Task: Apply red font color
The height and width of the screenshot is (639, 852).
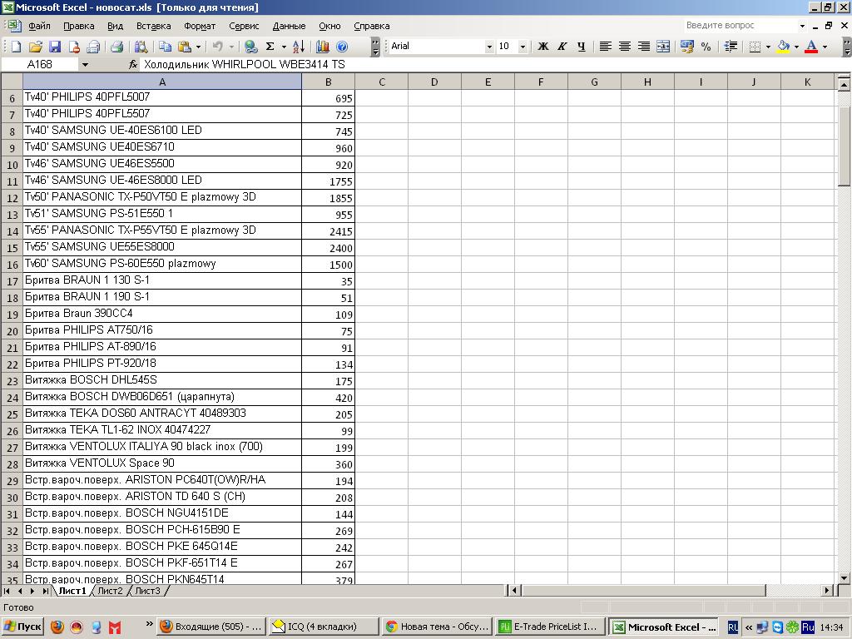Action: [811, 47]
